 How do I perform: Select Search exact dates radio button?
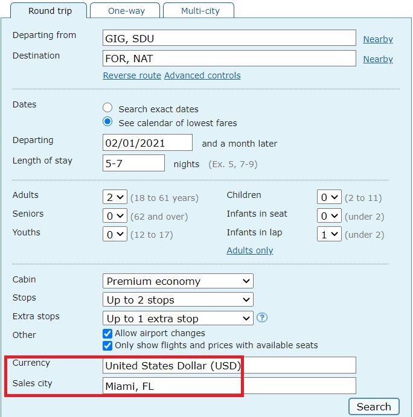(107, 107)
